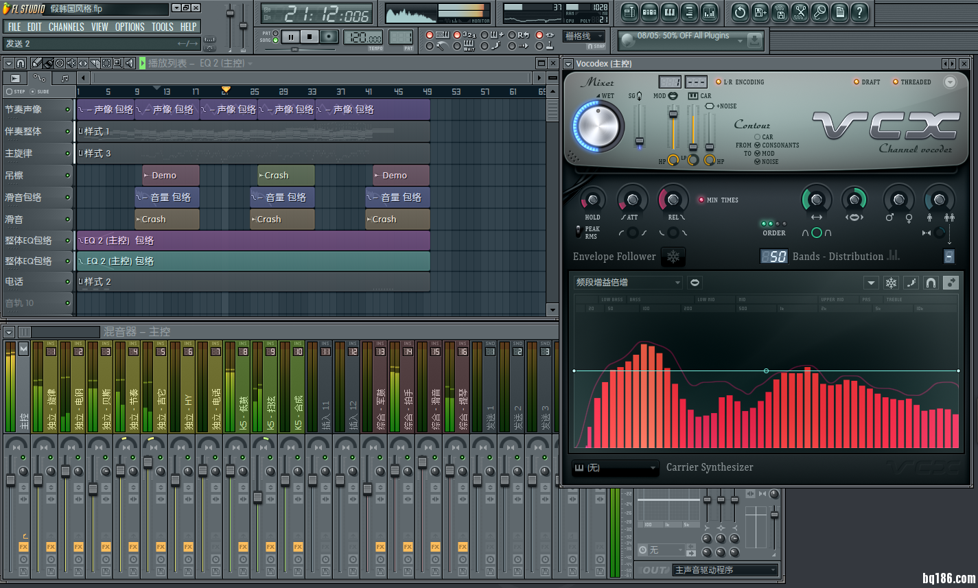Click the tempo display showing 120.000
Viewport: 978px width, 588px height.
363,38
